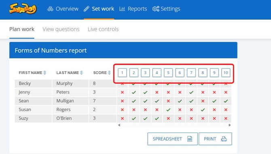The height and width of the screenshot is (154, 271).
Task: Open question 5 details
Action: pyautogui.click(x=168, y=73)
